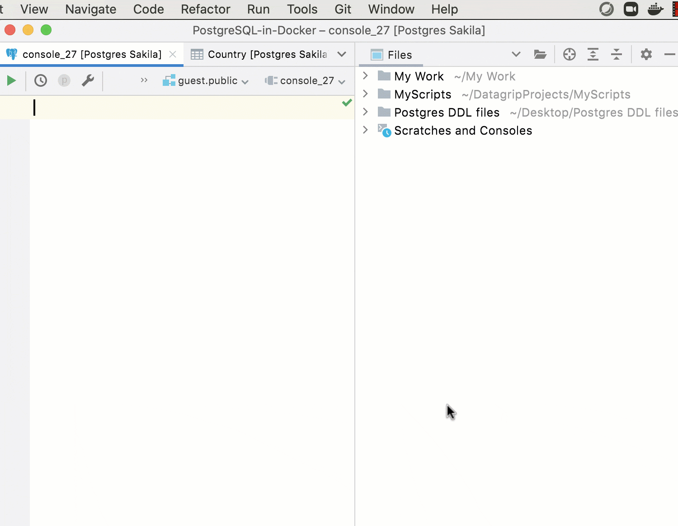Open the Code menu
Viewport: 678px width, 526px height.
[148, 9]
